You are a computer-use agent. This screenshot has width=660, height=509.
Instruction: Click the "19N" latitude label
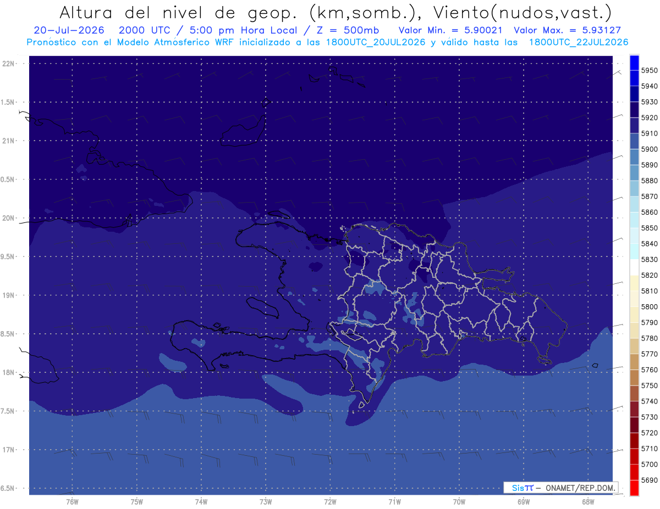pos(9,295)
